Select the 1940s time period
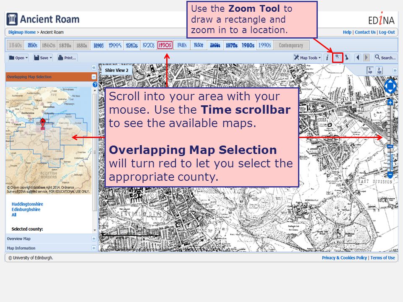The image size is (403, 302). pos(182,45)
